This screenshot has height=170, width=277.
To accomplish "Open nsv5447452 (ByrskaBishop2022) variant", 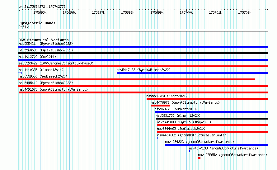I will tap(143, 70).
